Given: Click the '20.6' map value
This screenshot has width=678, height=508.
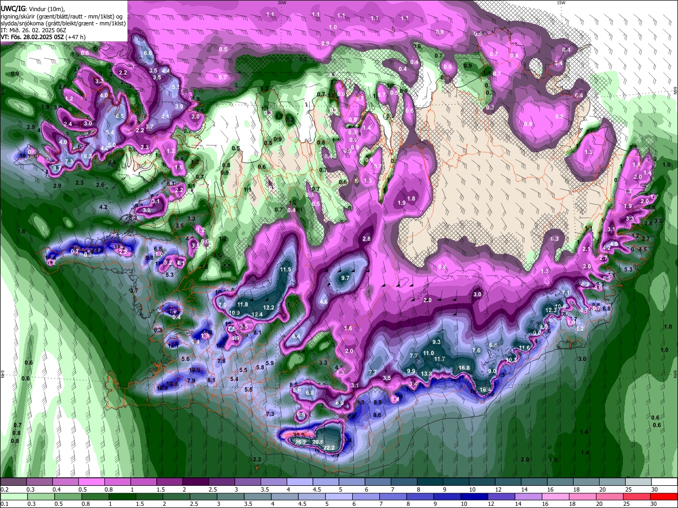Looking at the screenshot, I should click(318, 442).
